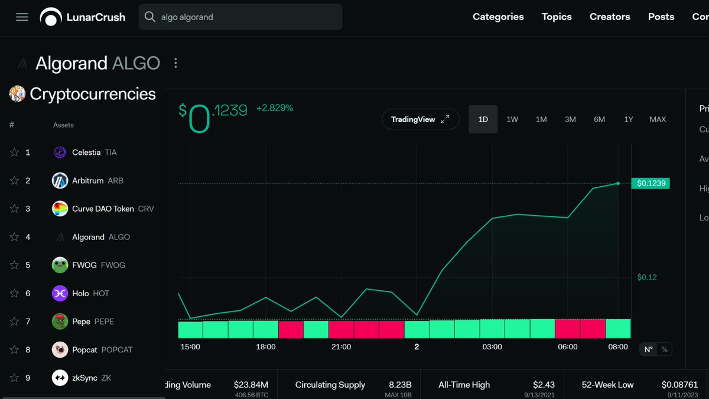Select the 1Y chart range

(629, 119)
